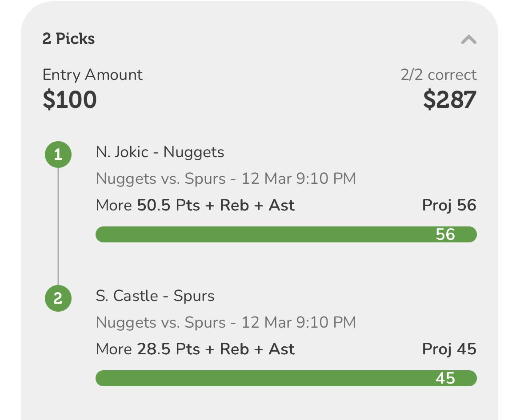This screenshot has height=420, width=520.
Task: Tap the Proj 56 projection label
Action: [x=449, y=205]
